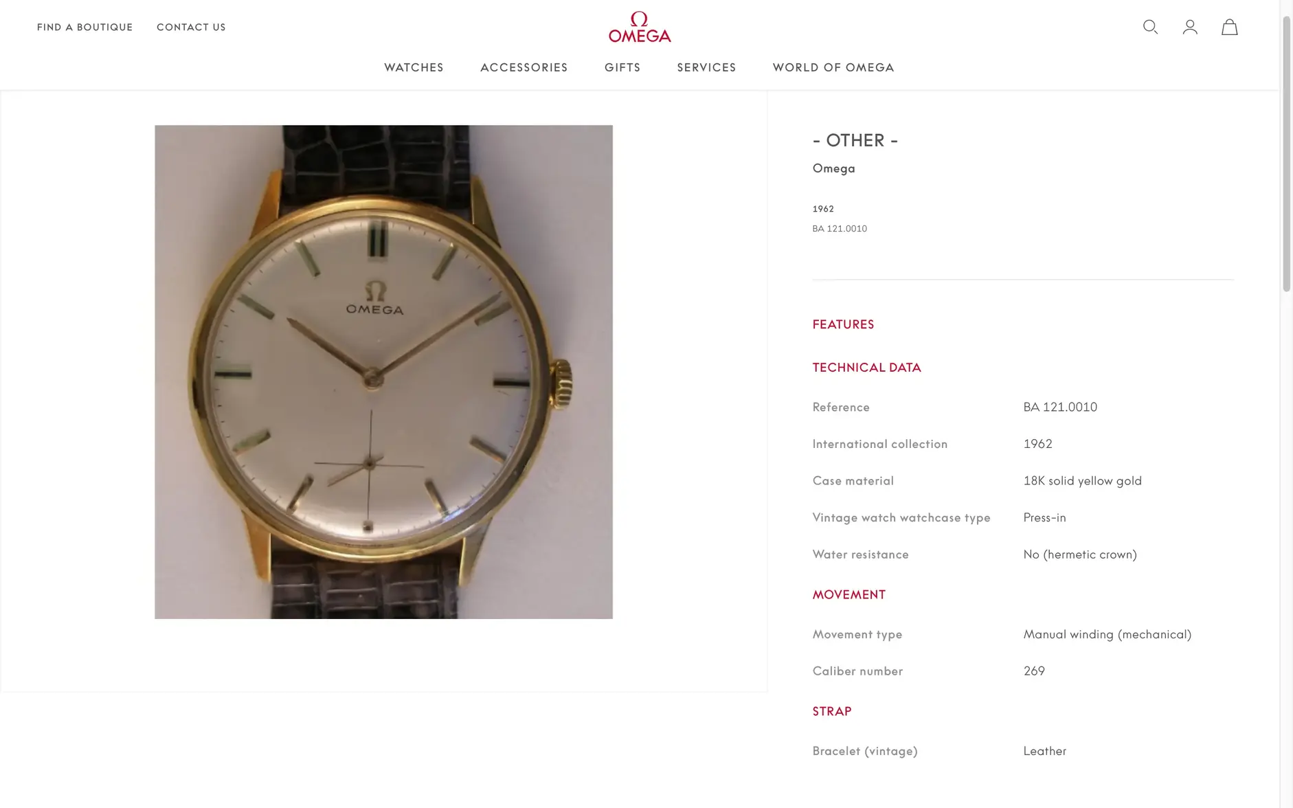Open the shopping bag icon

1229,27
